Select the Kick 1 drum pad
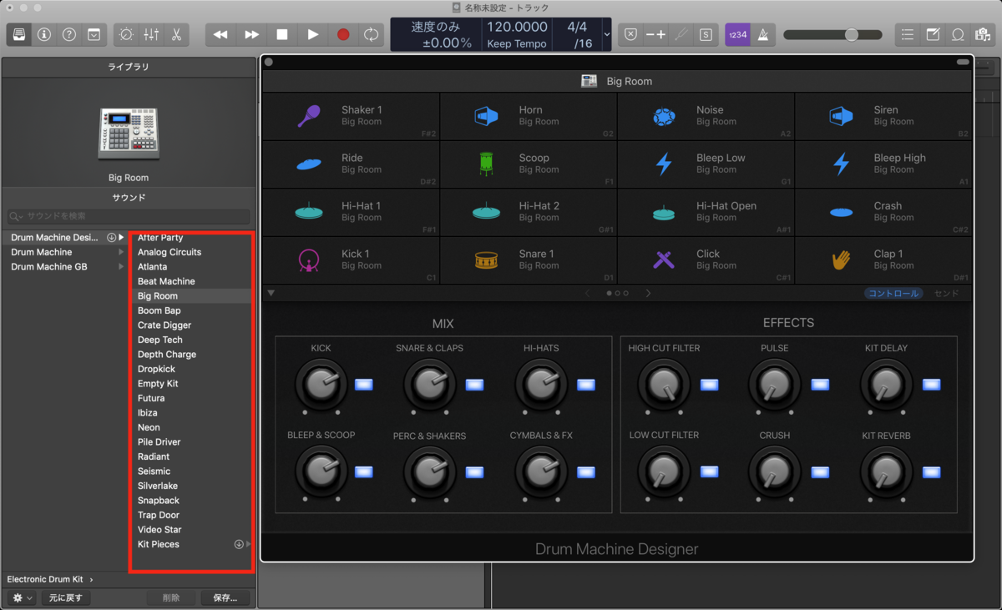The width and height of the screenshot is (1002, 610). pyautogui.click(x=352, y=260)
